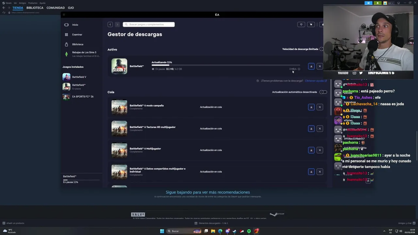
Task: Open Biblioteca in the EA sidebar
Action: (x=78, y=44)
